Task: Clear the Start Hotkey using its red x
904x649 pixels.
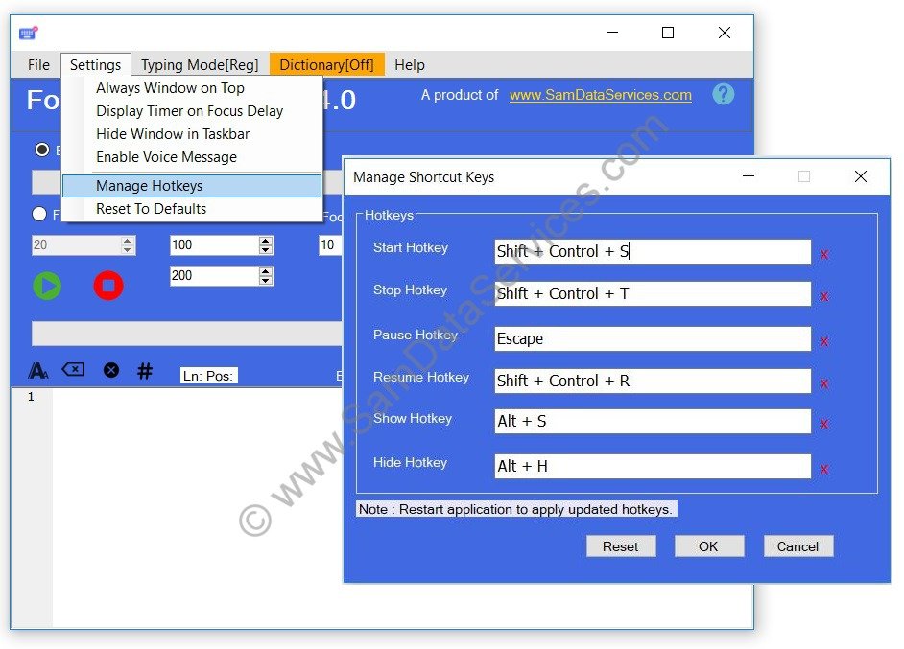Action: pyautogui.click(x=823, y=252)
